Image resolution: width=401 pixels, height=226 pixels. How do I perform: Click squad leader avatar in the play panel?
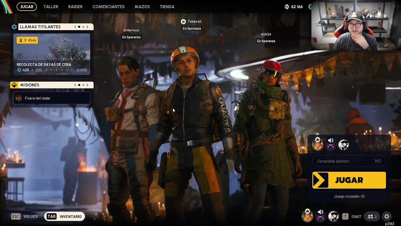318,145
